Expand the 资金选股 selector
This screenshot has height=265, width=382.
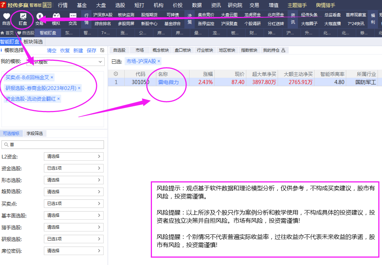[74, 168]
